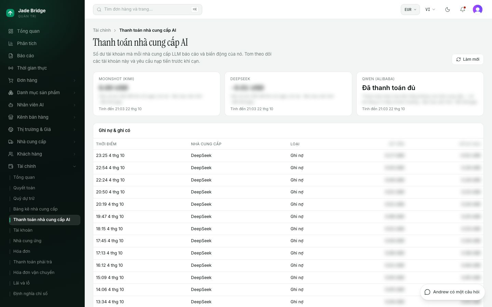Open the VI language dropdown
492x307 pixels.
pos(430,10)
